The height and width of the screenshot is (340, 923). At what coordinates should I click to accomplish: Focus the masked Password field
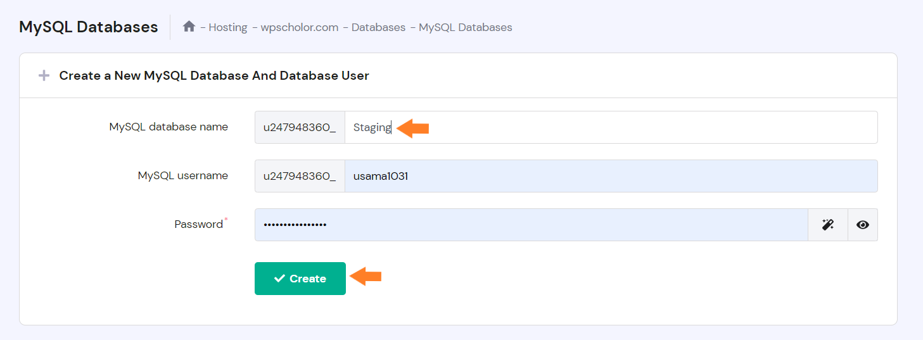(532, 225)
